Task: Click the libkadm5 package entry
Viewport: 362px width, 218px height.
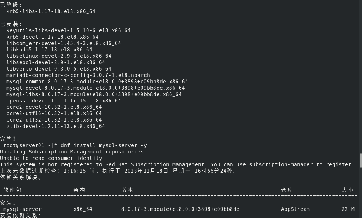Action: pos(49,50)
